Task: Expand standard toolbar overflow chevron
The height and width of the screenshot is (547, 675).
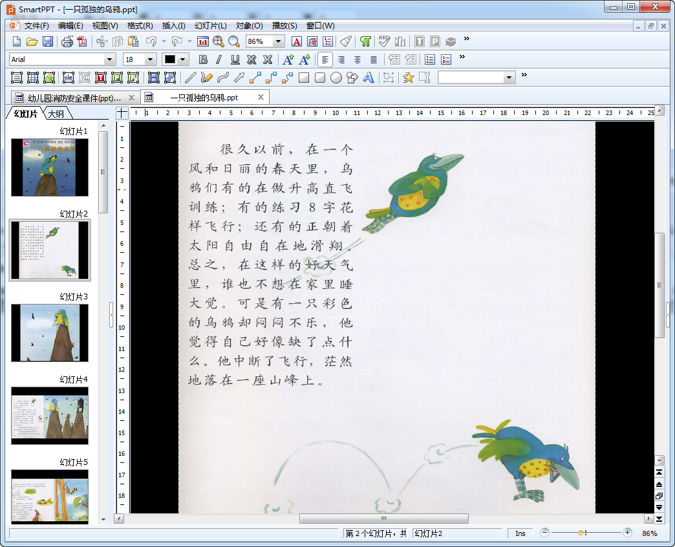Action: coord(466,39)
